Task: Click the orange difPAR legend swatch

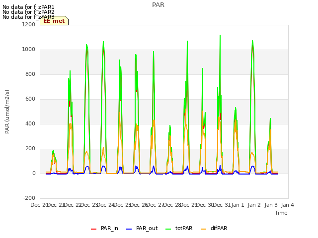Action: (203, 229)
